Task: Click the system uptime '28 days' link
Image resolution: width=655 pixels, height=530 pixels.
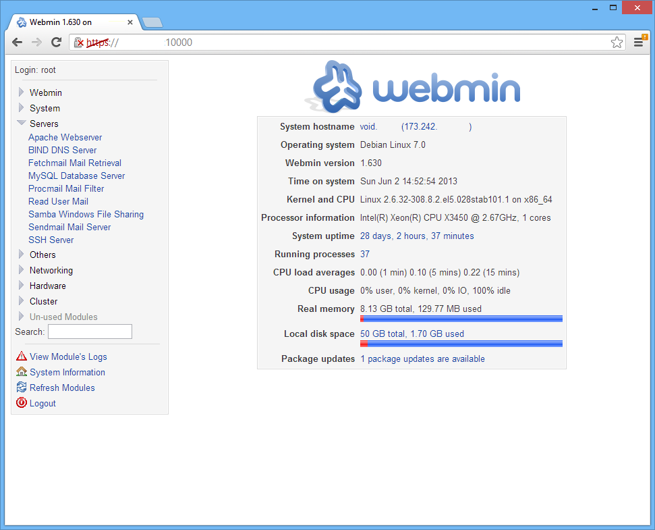Action: pos(417,236)
